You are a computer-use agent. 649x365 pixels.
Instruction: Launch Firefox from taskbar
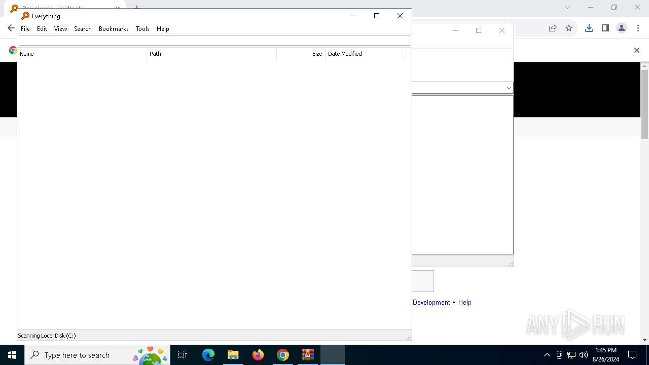coord(258,355)
